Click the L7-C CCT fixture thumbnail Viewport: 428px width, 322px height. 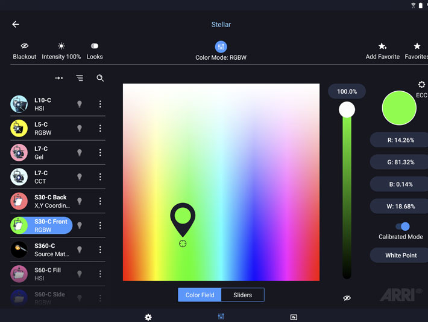tap(19, 177)
